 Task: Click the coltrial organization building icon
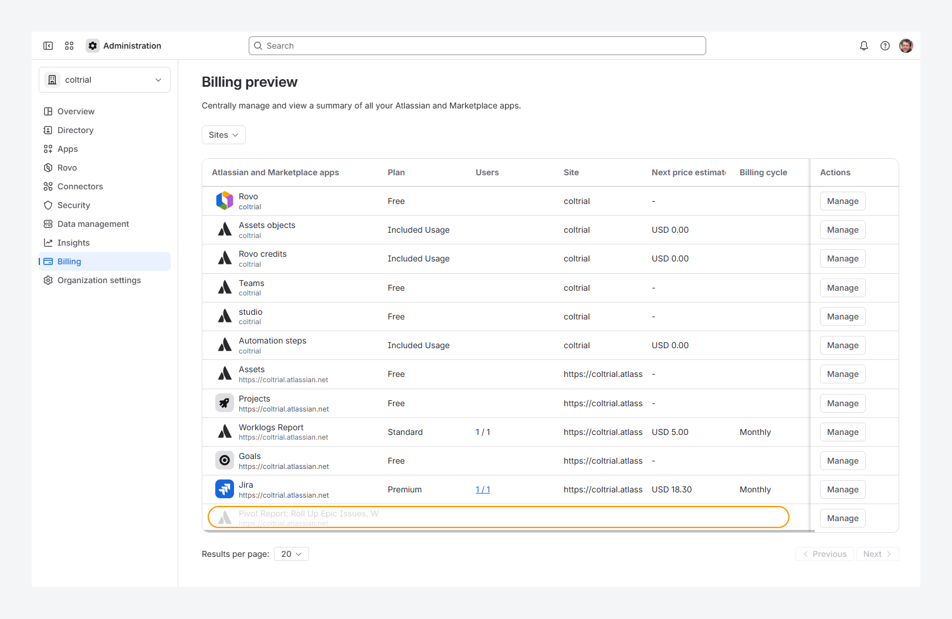click(52, 80)
